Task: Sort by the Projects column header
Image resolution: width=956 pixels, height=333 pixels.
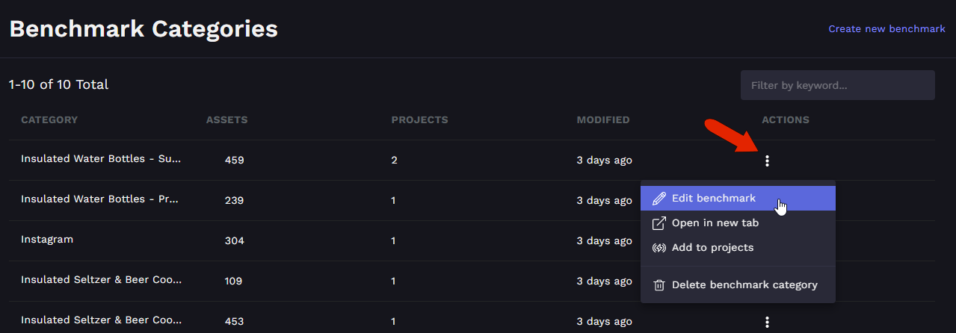Action: click(x=420, y=120)
